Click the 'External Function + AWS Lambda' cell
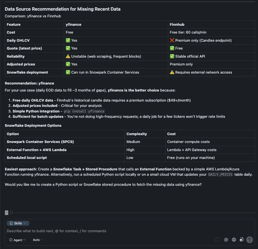Screen dimensions: 258x249 (x=37, y=150)
